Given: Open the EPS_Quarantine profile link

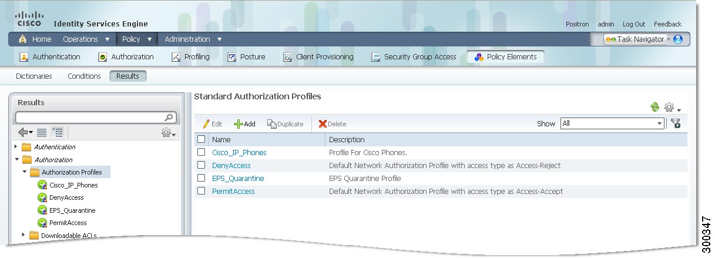Looking at the screenshot, I should click(238, 179).
